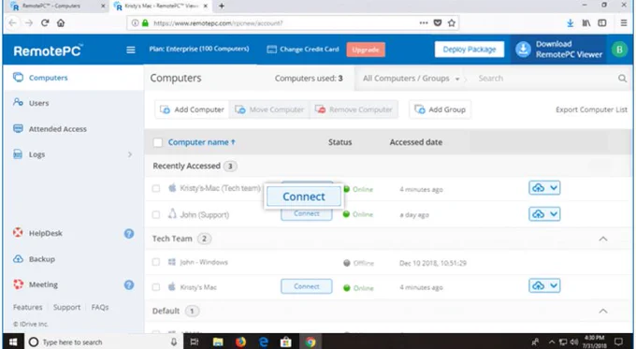Click the RemotePC logo

pyautogui.click(x=48, y=51)
